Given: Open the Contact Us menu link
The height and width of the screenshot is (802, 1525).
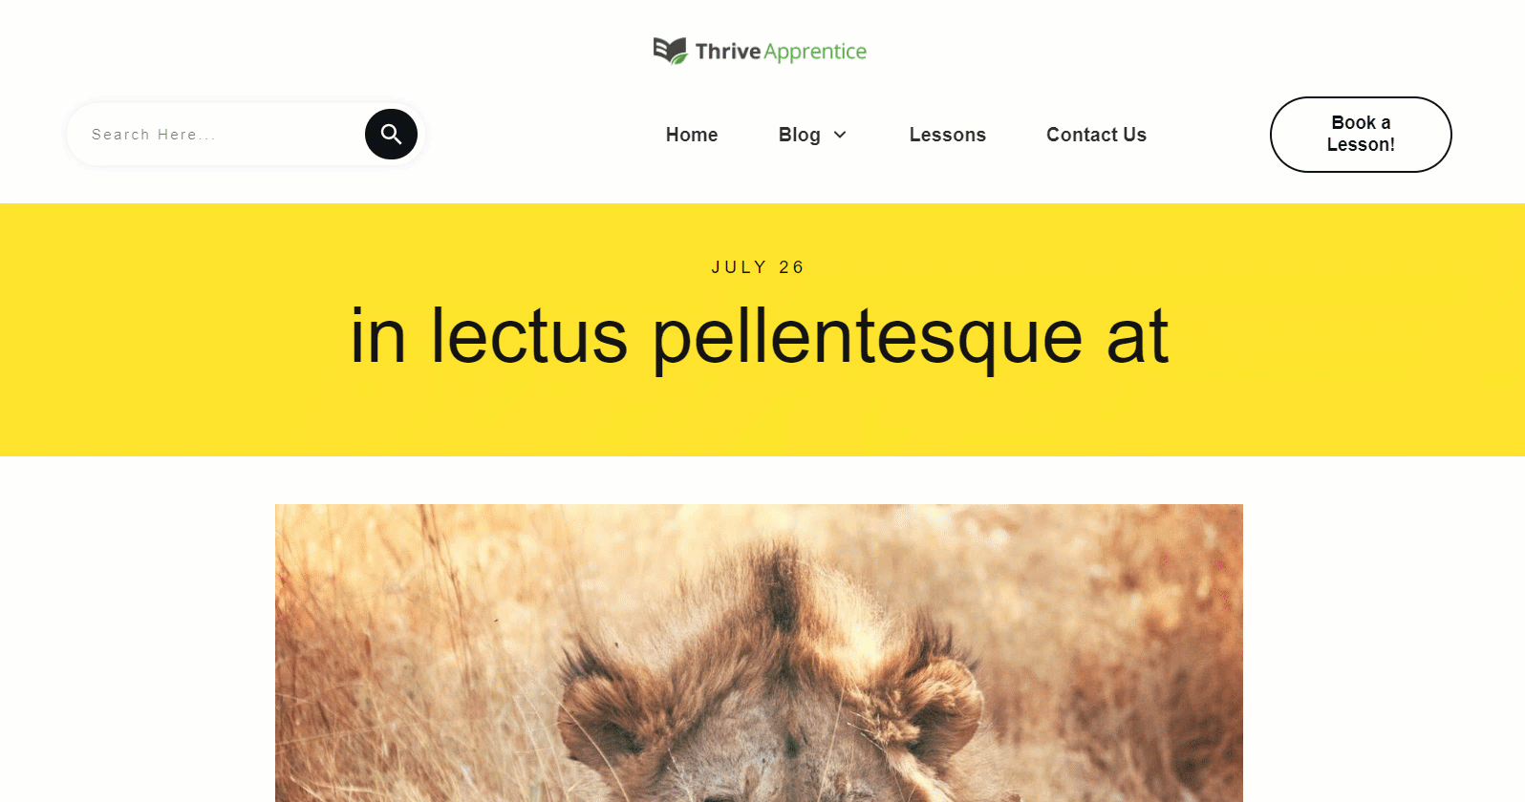Looking at the screenshot, I should 1096,135.
